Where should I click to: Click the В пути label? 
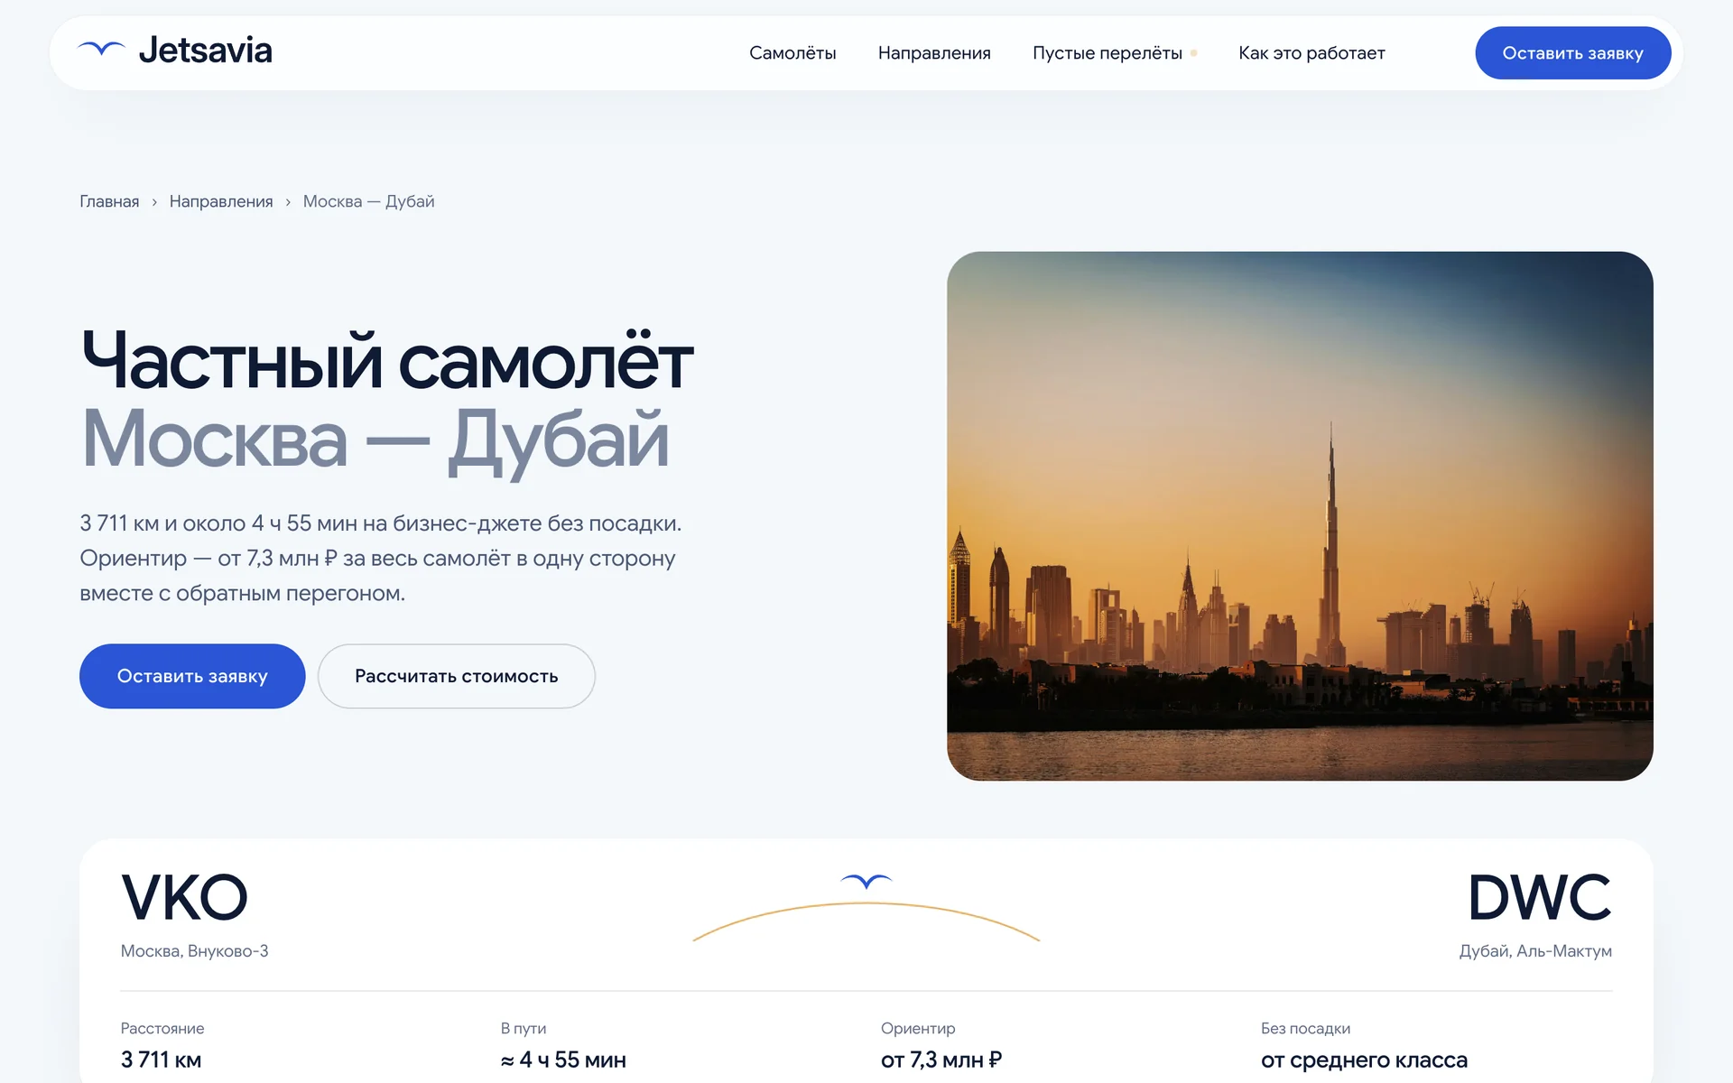coord(524,1028)
